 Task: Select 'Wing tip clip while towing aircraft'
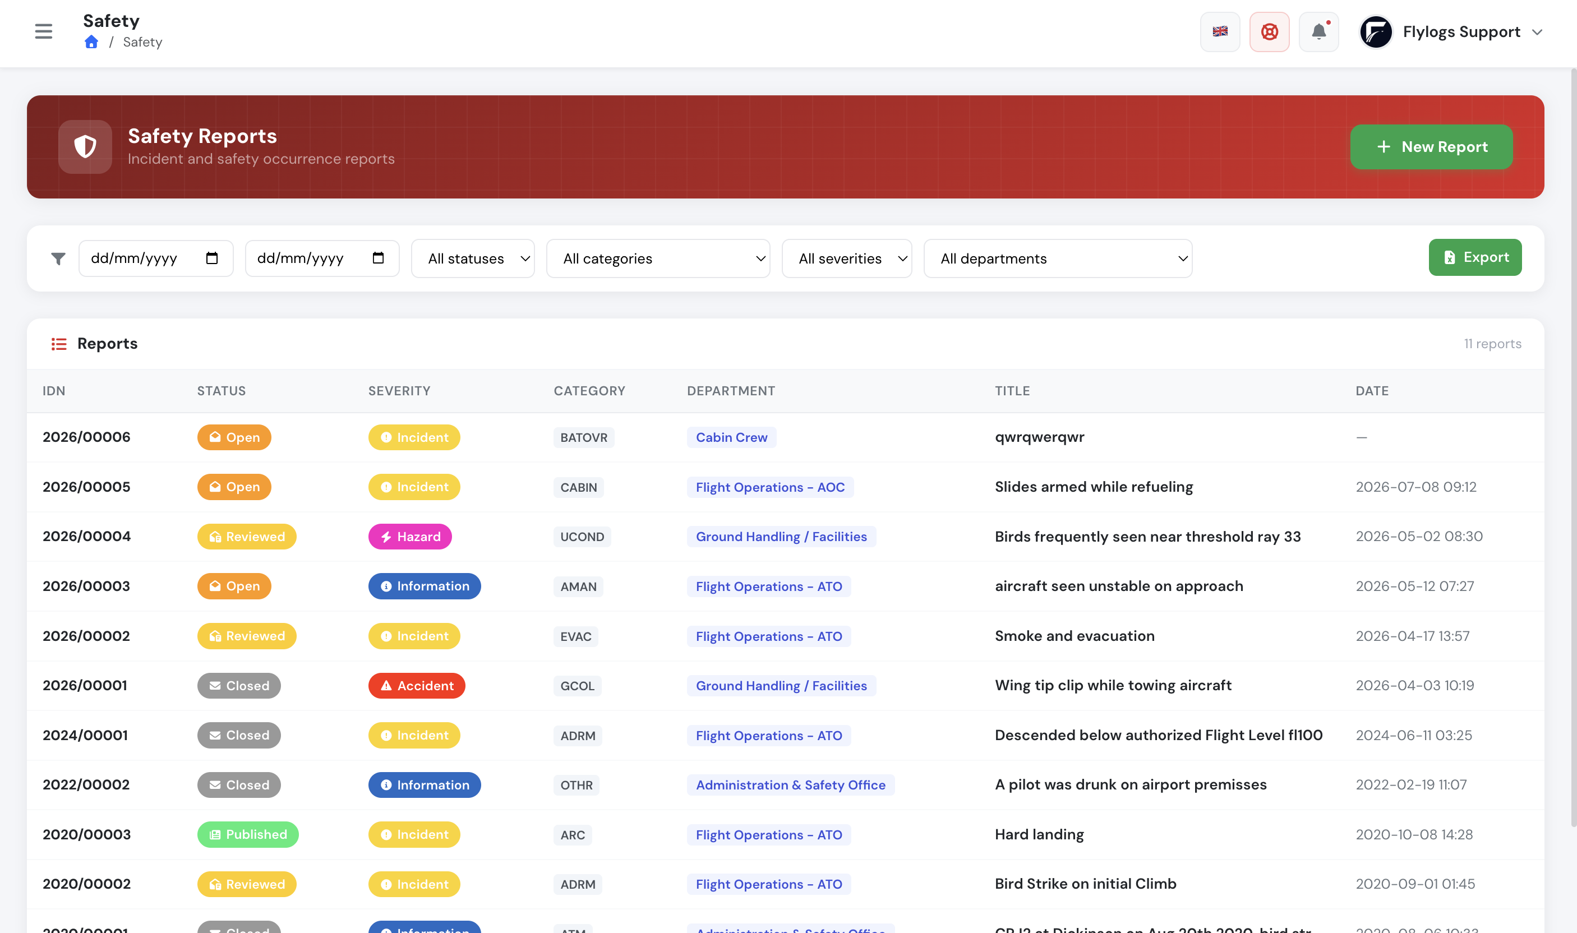pos(1113,685)
